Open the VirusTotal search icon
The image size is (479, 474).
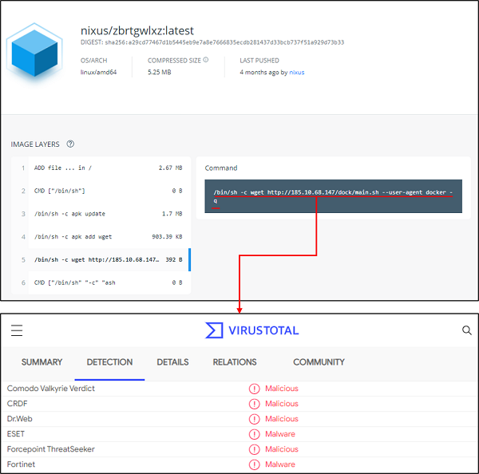[x=466, y=330]
